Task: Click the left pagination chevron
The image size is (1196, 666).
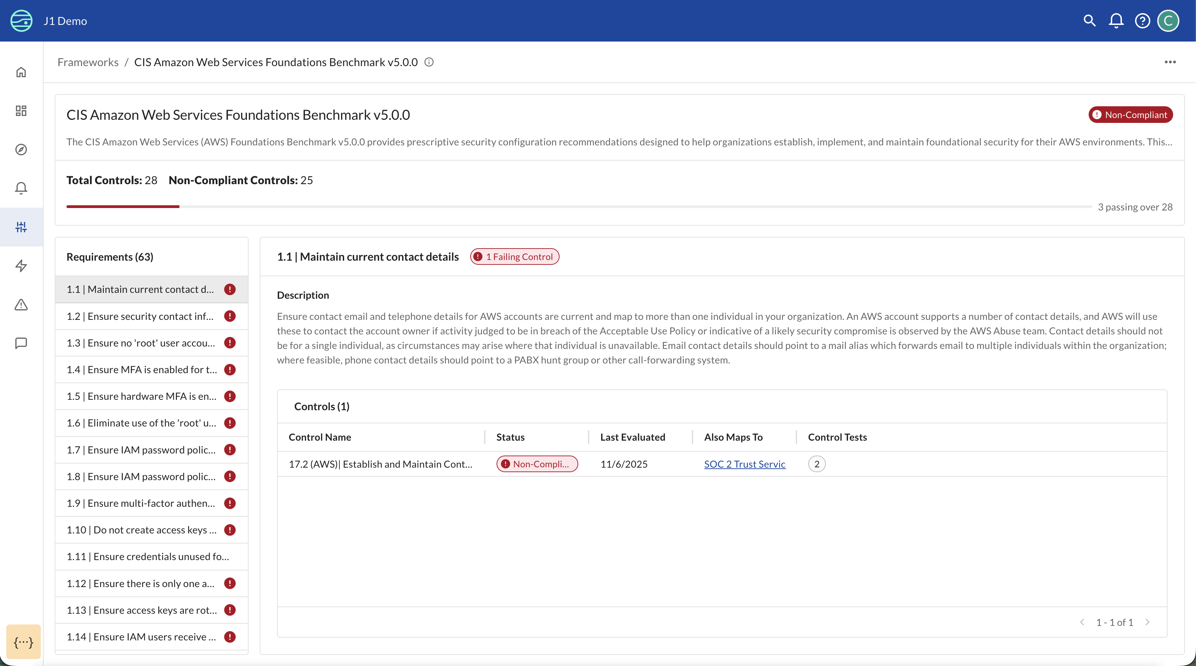Action: coord(1082,622)
